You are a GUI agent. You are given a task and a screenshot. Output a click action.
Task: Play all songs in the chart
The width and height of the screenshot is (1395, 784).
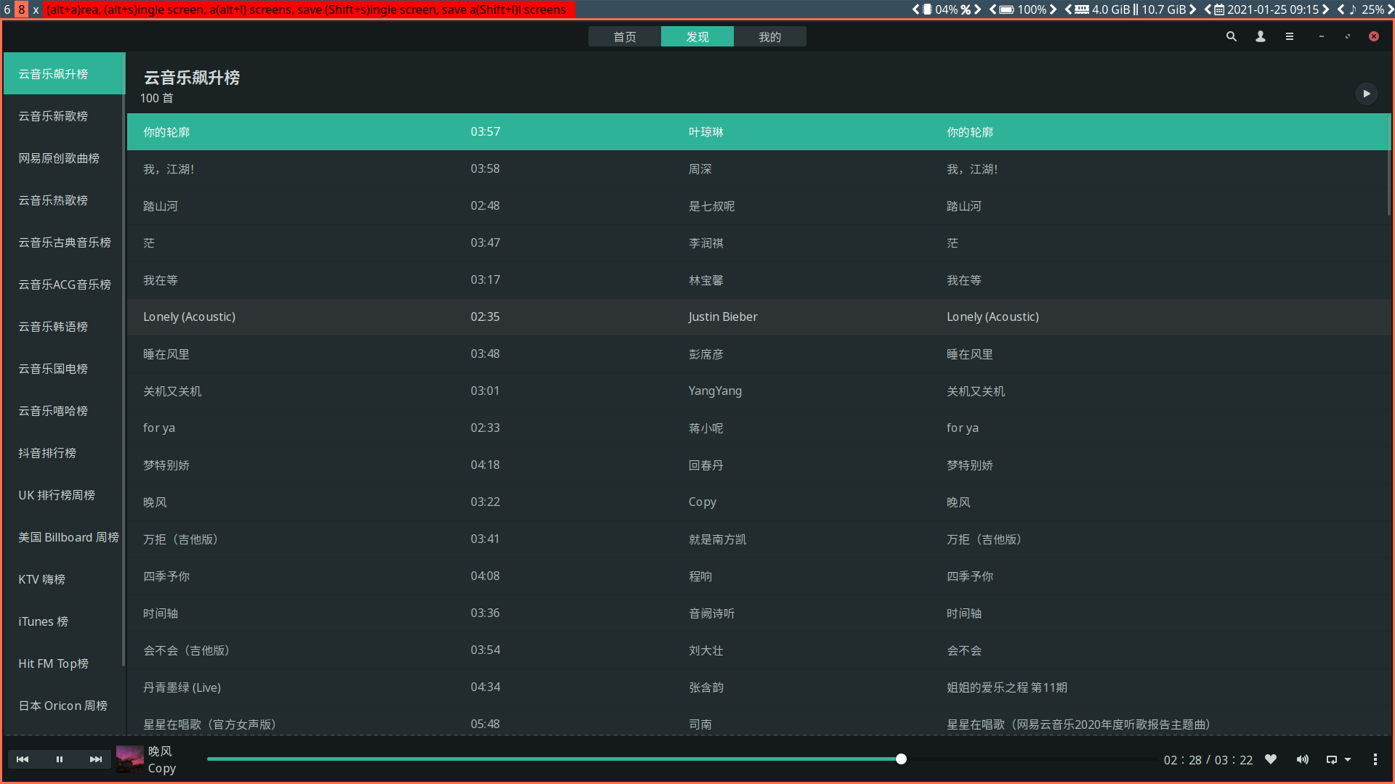coord(1366,94)
